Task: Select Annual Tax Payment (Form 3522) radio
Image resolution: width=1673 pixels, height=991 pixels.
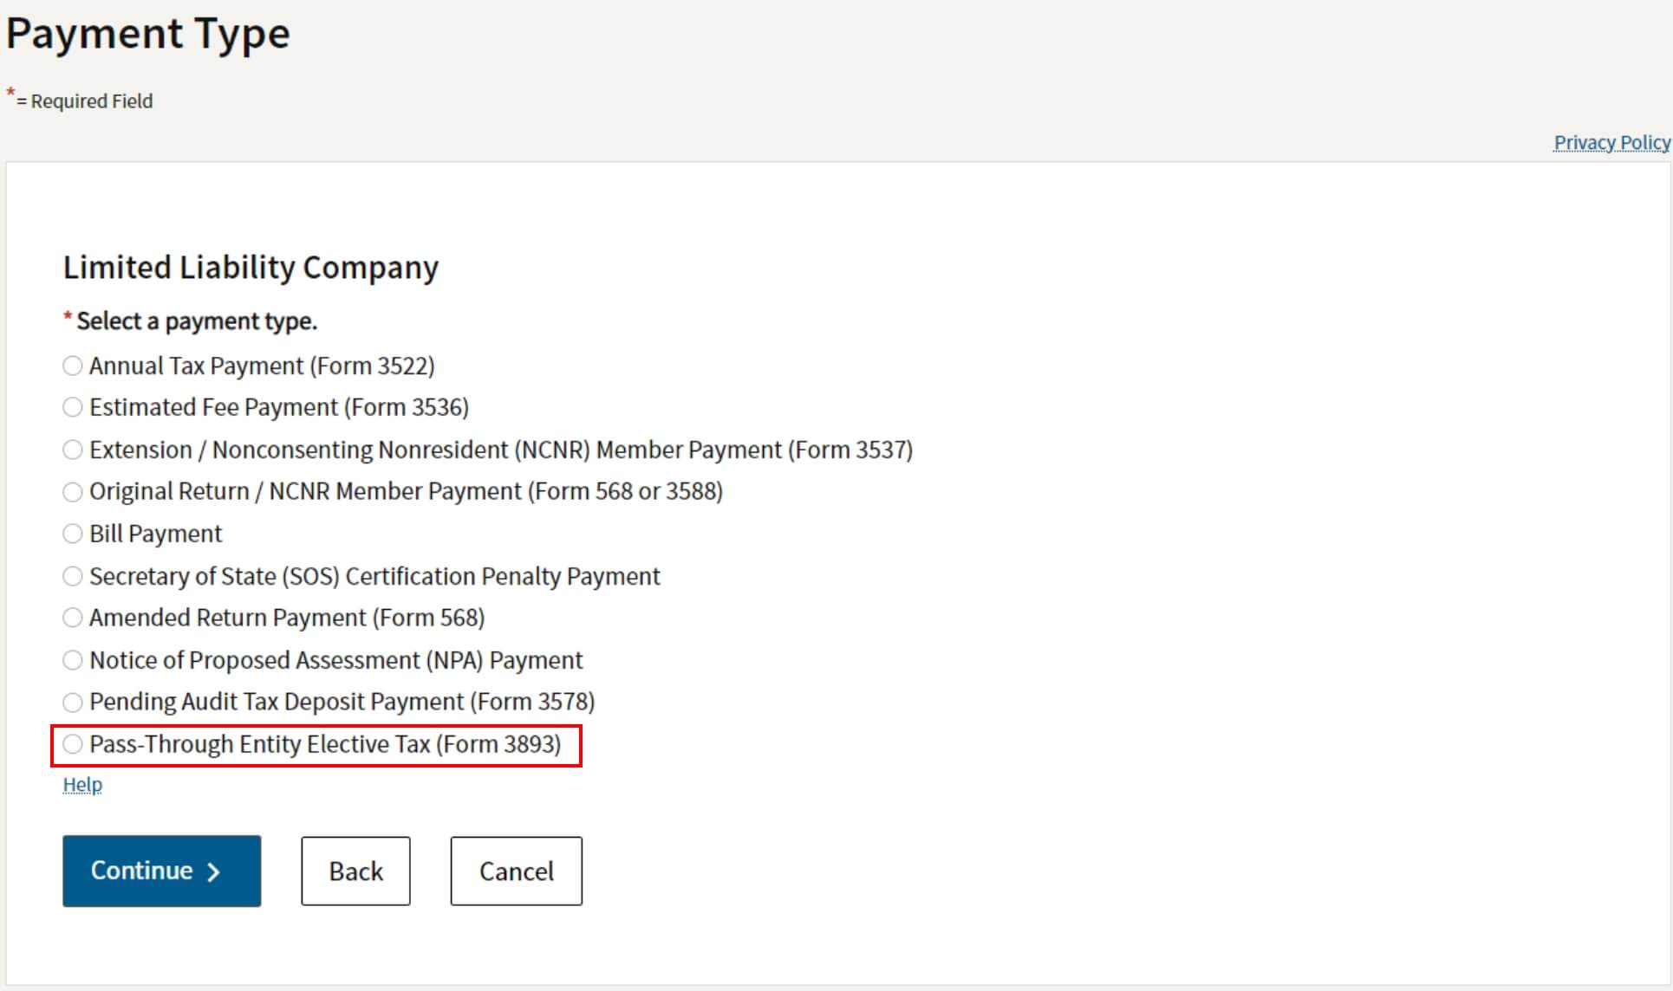Action: tap(73, 366)
